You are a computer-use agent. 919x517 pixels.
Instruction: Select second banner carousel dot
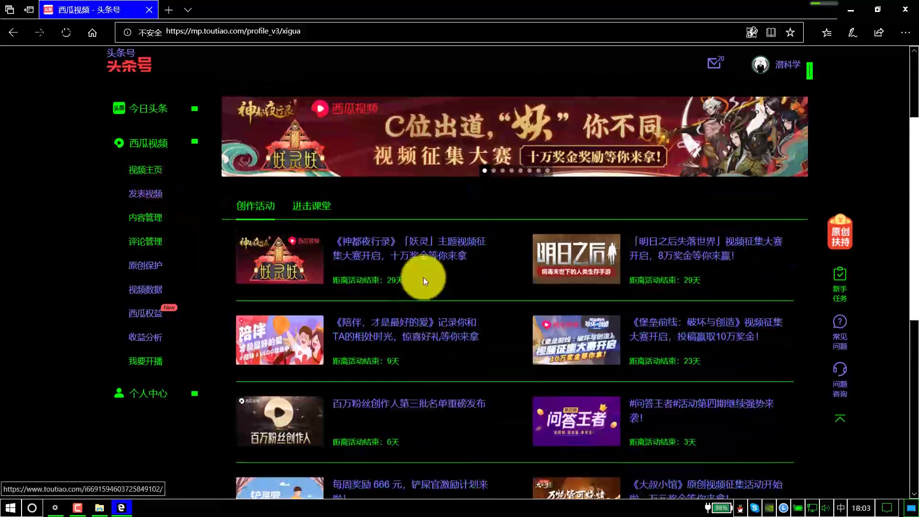click(x=493, y=170)
